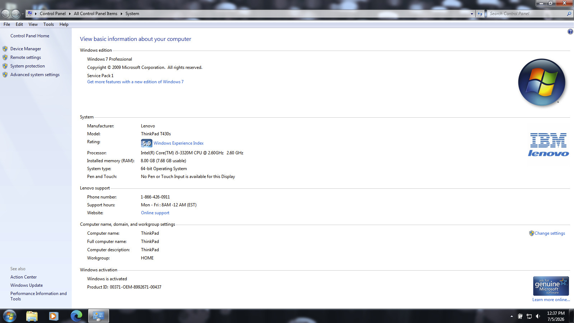Open Windows Experience Index link
This screenshot has height=323, width=574.
pyautogui.click(x=178, y=143)
